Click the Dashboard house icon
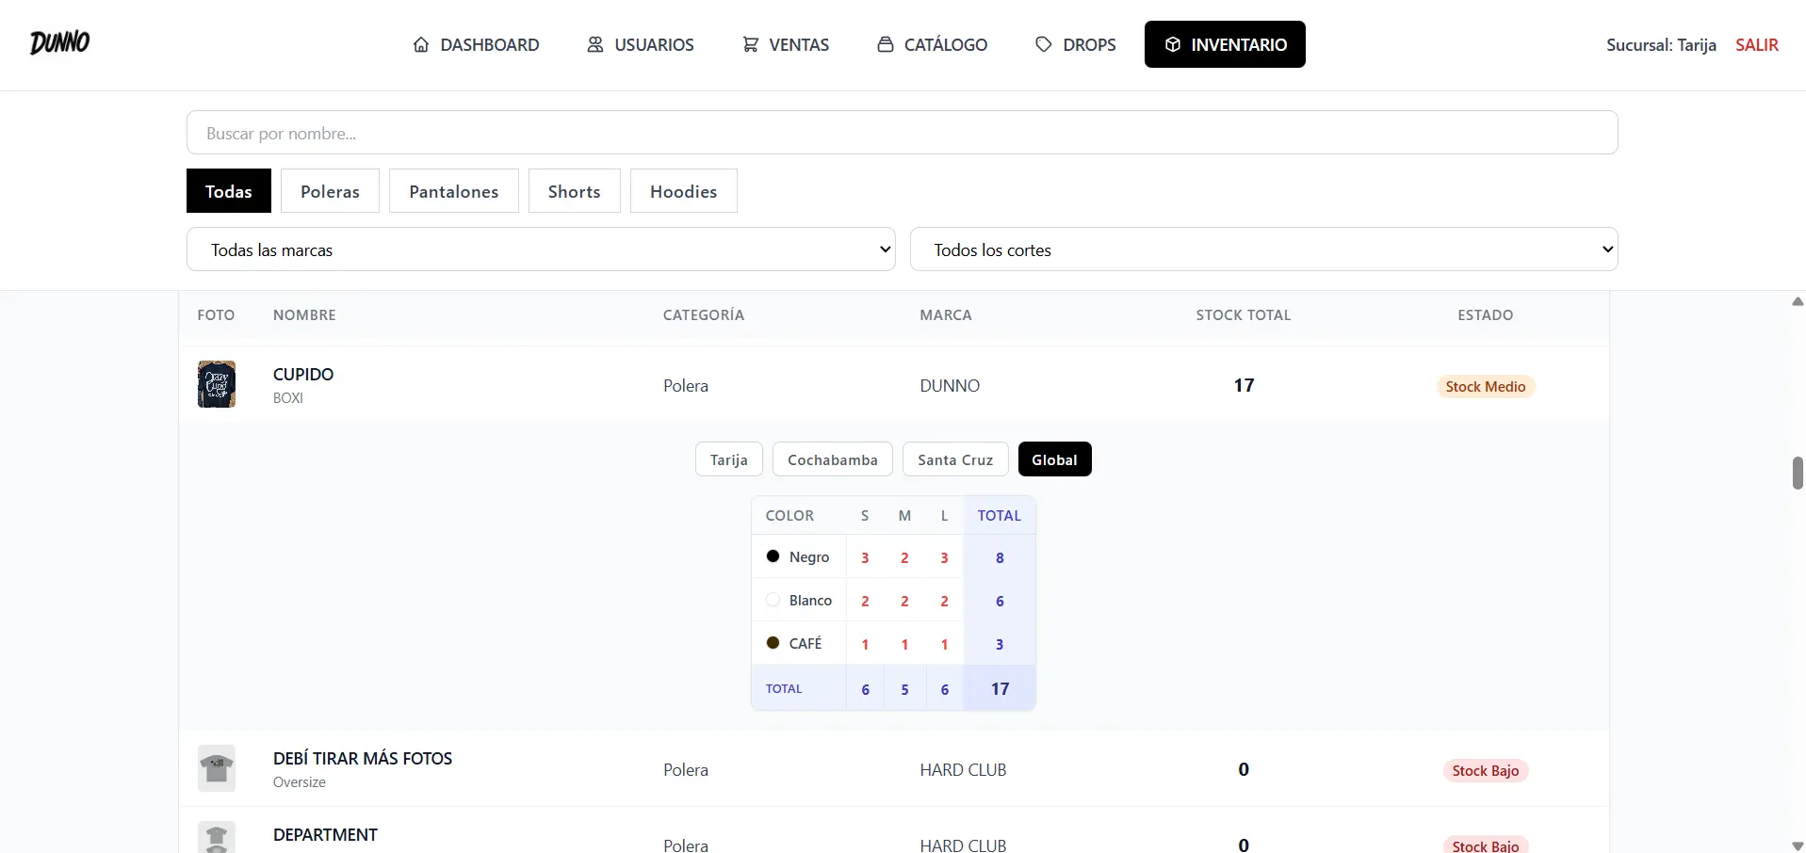 tap(421, 44)
